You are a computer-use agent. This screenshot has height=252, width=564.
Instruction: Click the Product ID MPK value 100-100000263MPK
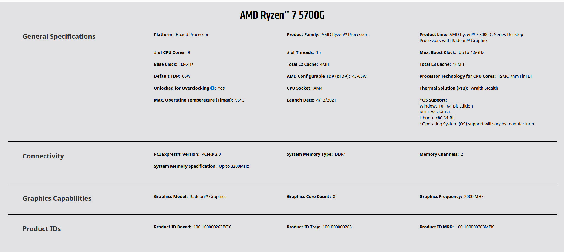click(475, 227)
